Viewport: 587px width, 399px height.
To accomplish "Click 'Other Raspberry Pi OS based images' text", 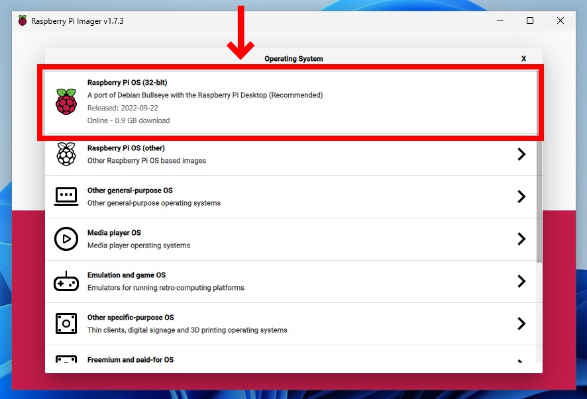I will pyautogui.click(x=147, y=161).
